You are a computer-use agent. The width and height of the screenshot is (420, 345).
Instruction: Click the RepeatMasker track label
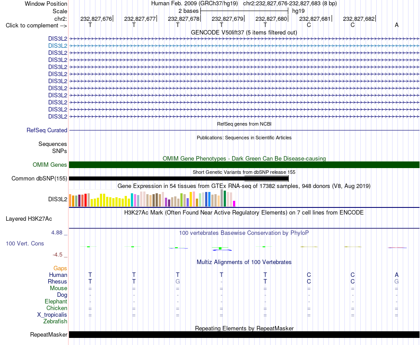click(49, 334)
